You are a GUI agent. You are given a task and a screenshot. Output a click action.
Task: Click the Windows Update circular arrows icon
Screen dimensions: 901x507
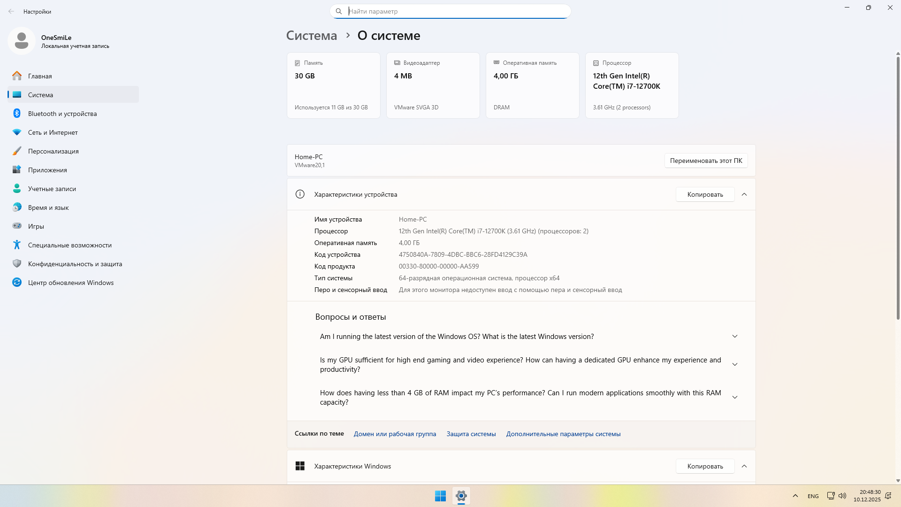(x=17, y=283)
